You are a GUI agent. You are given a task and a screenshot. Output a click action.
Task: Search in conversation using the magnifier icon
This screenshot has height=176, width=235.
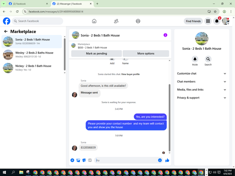click(208, 59)
